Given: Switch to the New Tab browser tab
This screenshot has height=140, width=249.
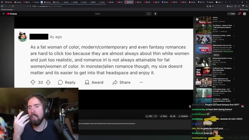Looking at the screenshot, I should [x=9, y=2].
